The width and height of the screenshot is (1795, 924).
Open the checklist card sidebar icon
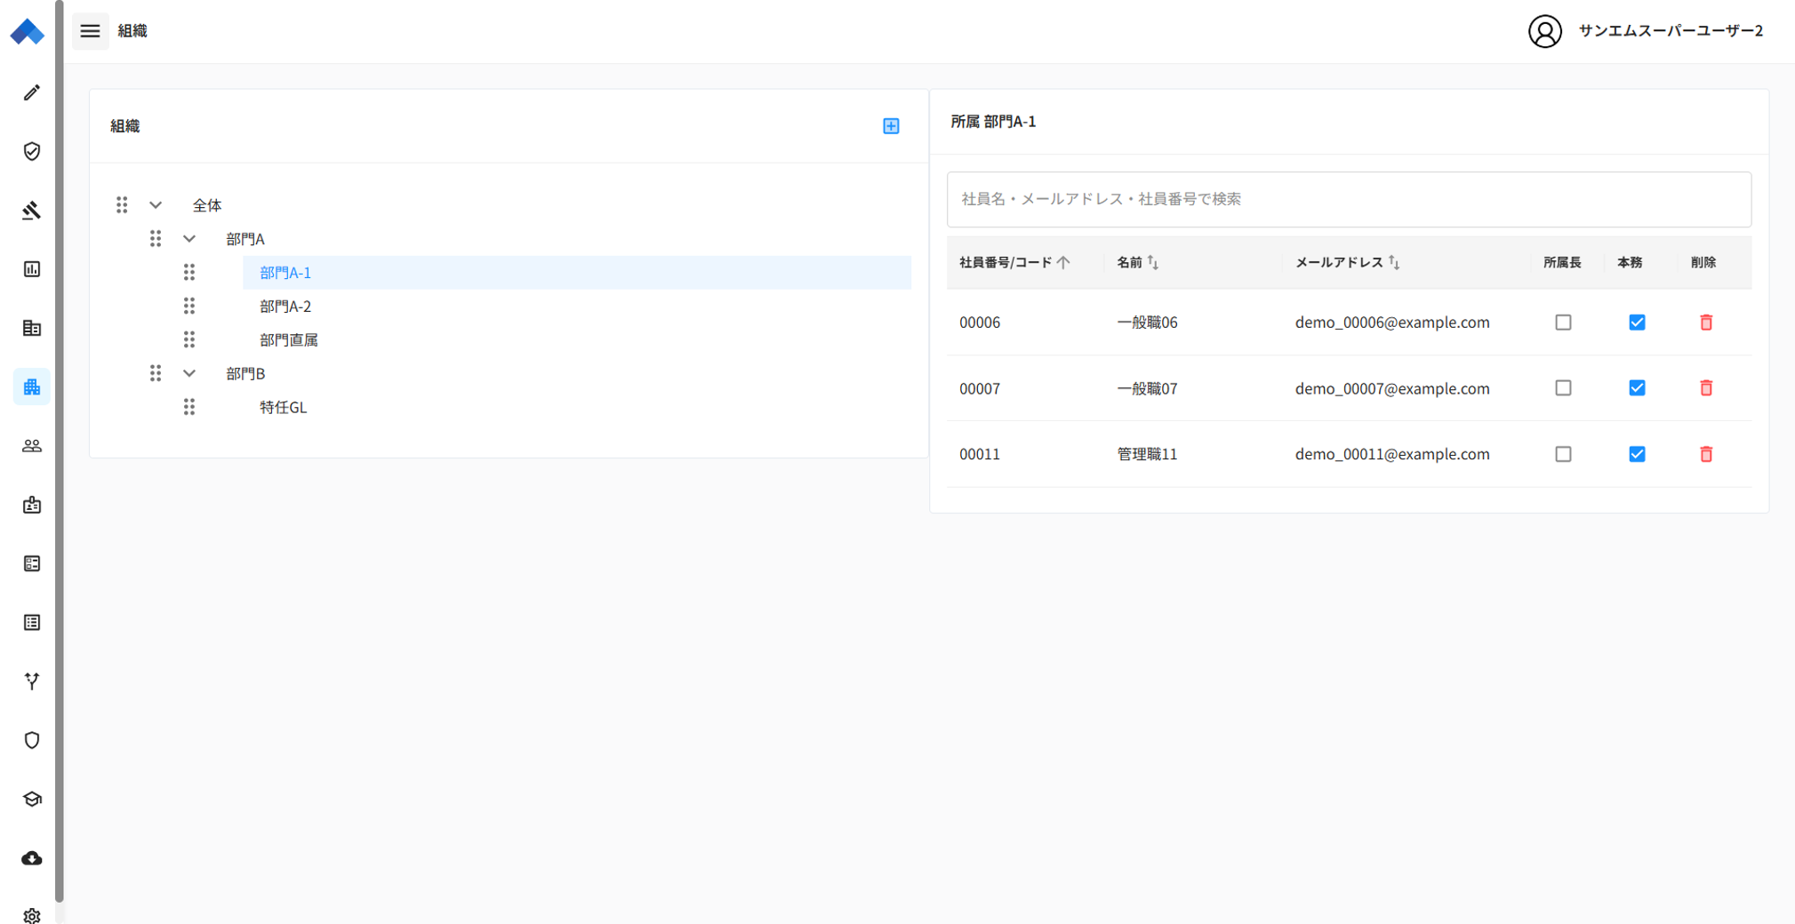[x=32, y=563]
